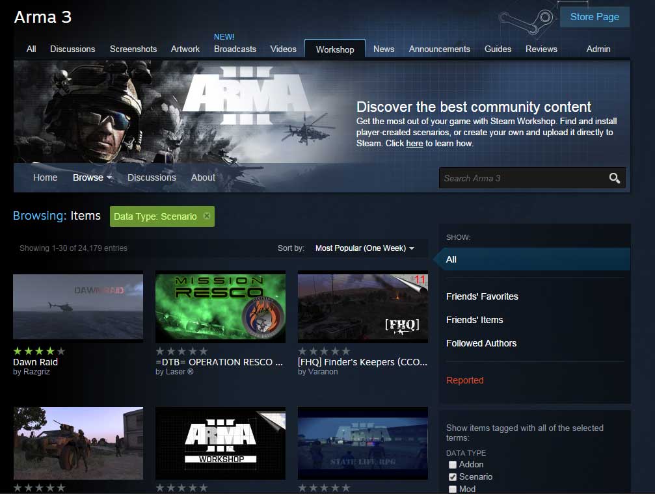Screen dimensions: 655x494
Task: Open Workshop Discussions in the banner menu
Action: (x=152, y=177)
